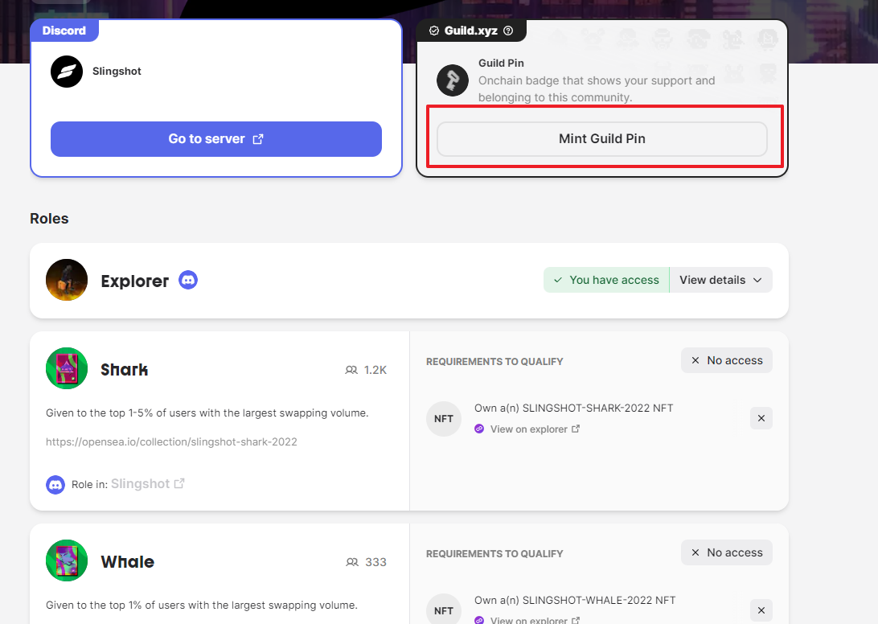Click the Guild Pin key badge icon
This screenshot has height=624, width=878.
[x=453, y=80]
